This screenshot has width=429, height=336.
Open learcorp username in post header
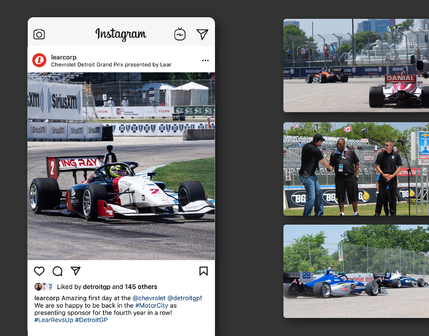[64, 57]
